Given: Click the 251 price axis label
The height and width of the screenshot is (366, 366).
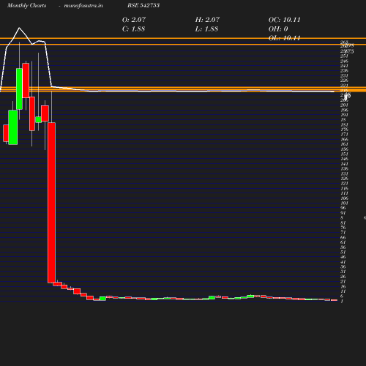Looking at the screenshot, I should tap(344, 56).
